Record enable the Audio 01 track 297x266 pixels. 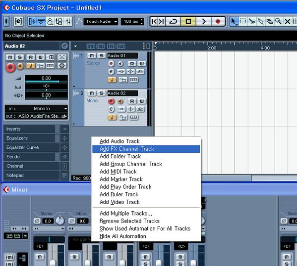[x=111, y=63]
